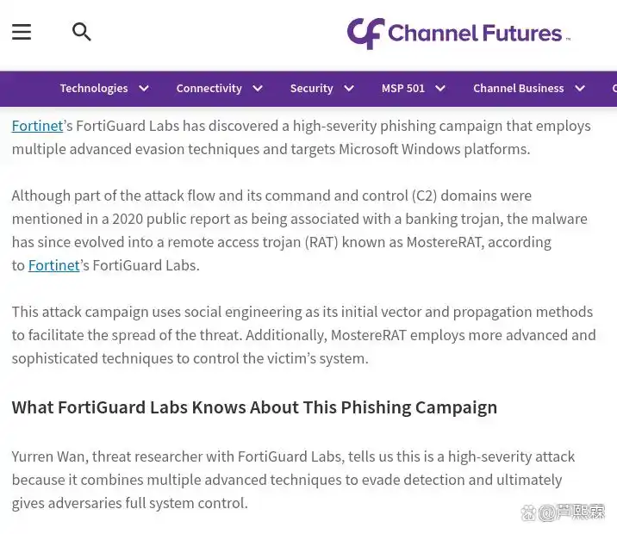Click the paragraph mentioning Yurren Wan
This screenshot has width=617, height=534.
293,480
